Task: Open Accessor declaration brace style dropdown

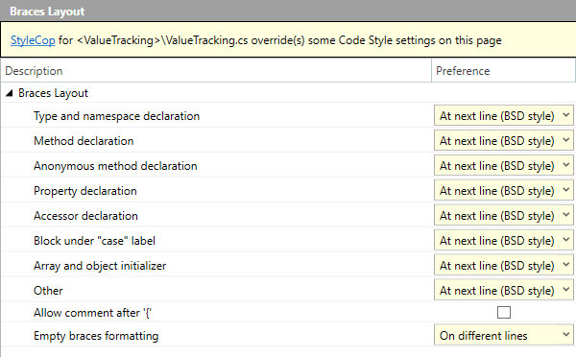Action: pyautogui.click(x=504, y=216)
